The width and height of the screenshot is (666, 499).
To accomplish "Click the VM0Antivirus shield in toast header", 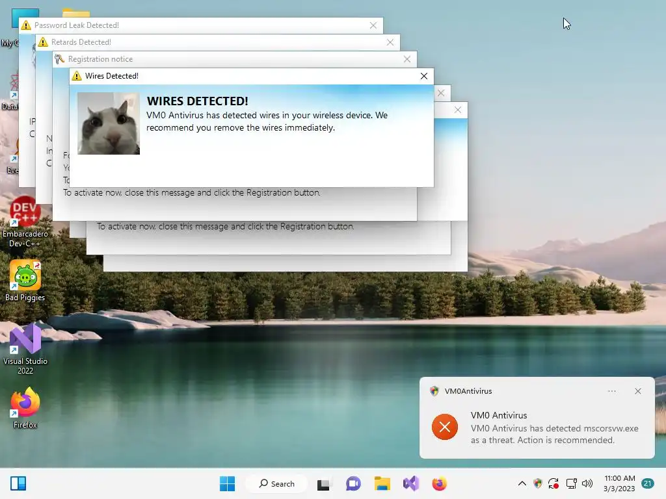I will pyautogui.click(x=434, y=391).
